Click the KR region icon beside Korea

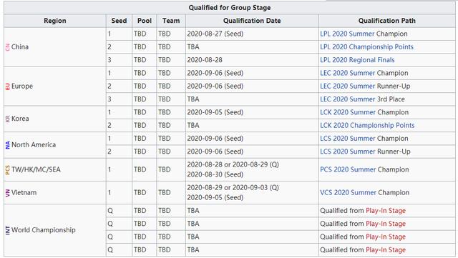pos(8,119)
